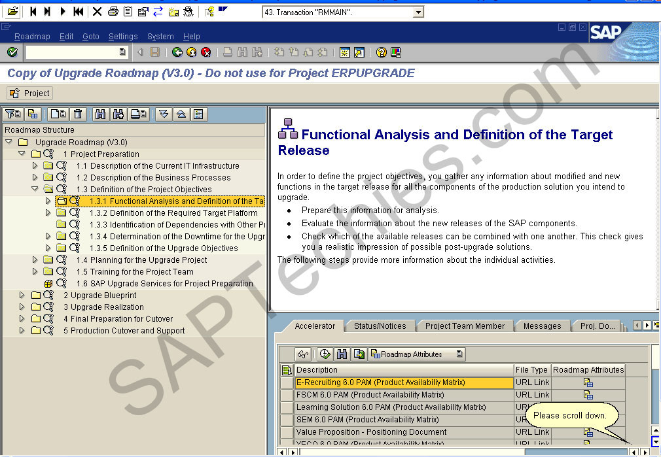This screenshot has height=457, width=661.
Task: Click the Roadmap Attributes button in the Accelerator toolbar
Action: 416,354
